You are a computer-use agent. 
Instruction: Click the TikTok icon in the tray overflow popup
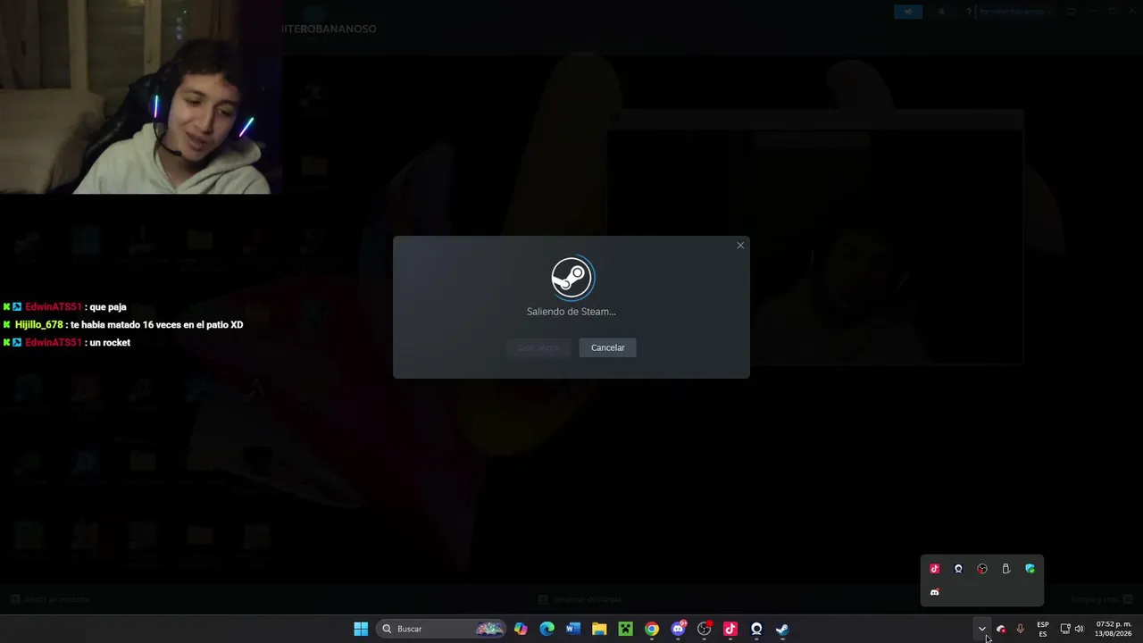pos(935,569)
